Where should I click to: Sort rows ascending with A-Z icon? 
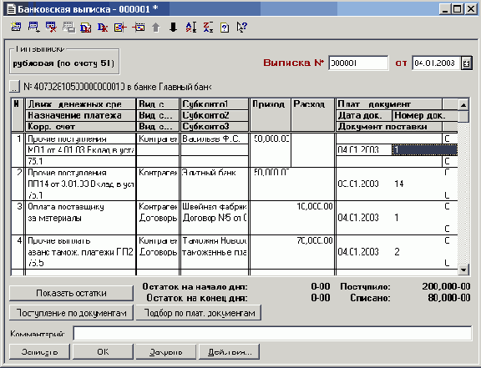point(190,28)
